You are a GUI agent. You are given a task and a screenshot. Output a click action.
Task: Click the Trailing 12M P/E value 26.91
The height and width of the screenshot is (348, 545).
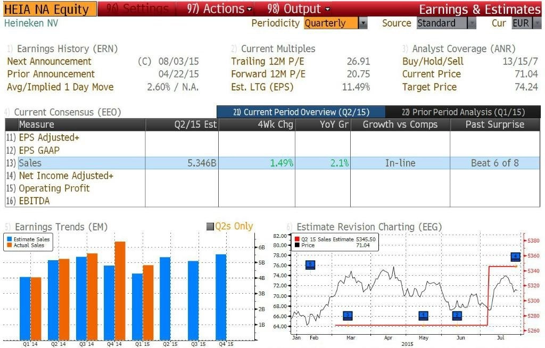[358, 62]
